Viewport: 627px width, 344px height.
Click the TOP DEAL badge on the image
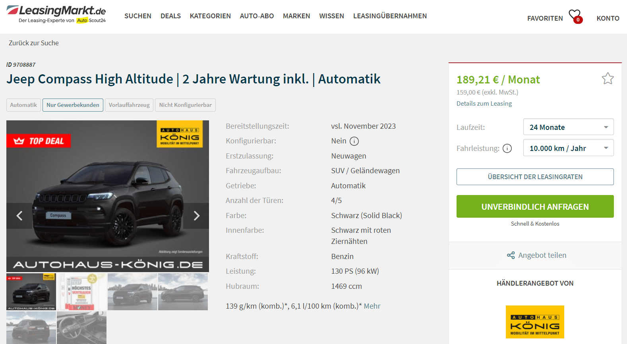39,141
